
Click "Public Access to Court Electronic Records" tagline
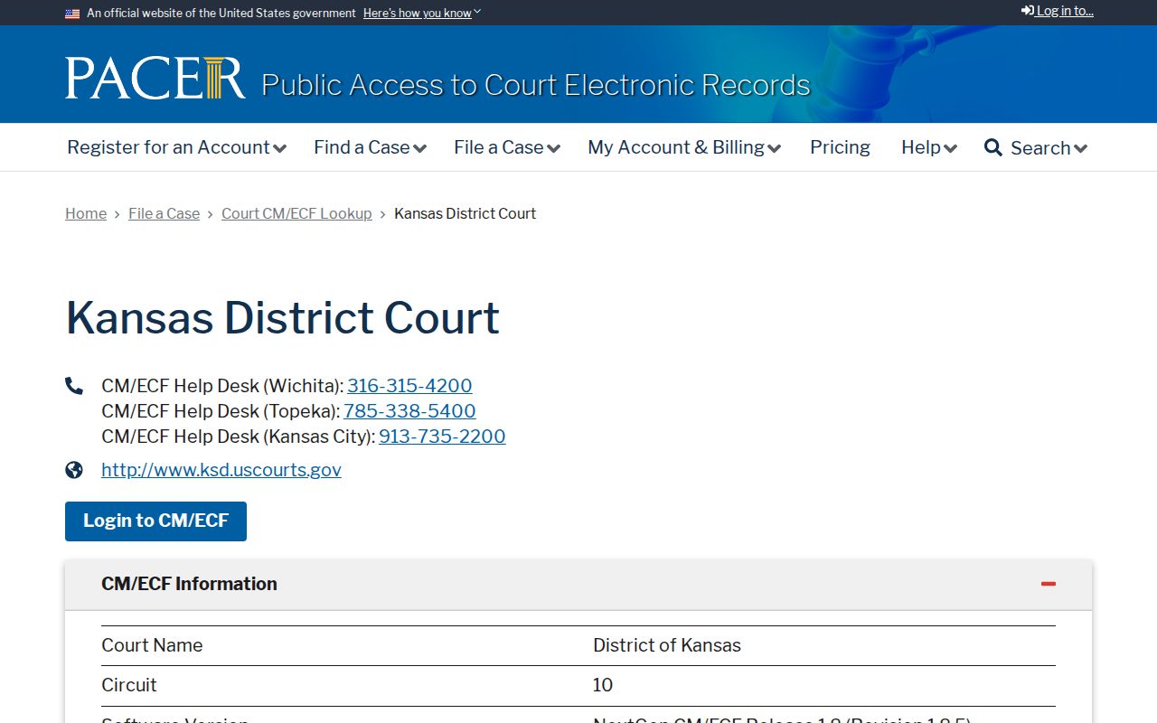[536, 85]
